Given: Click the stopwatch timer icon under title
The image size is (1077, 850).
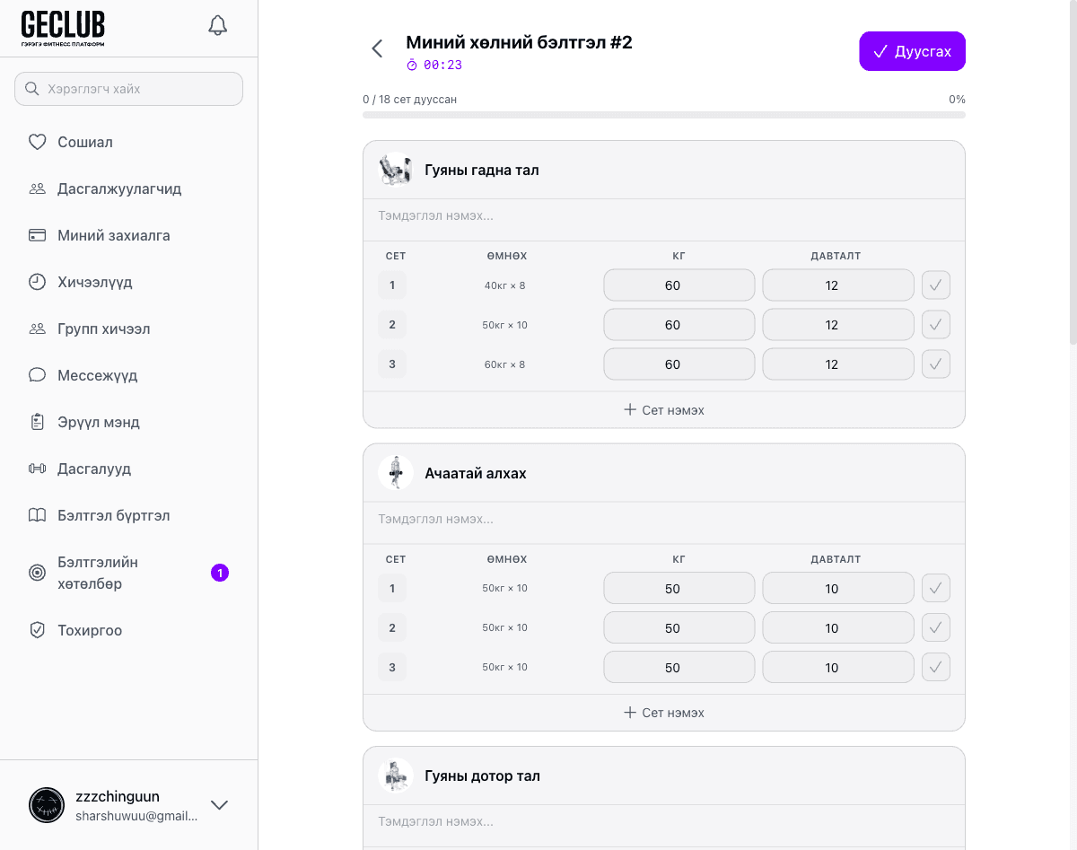Looking at the screenshot, I should pos(412,66).
